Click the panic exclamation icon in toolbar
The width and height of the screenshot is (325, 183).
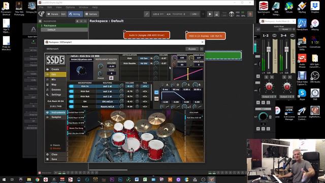(250, 14)
